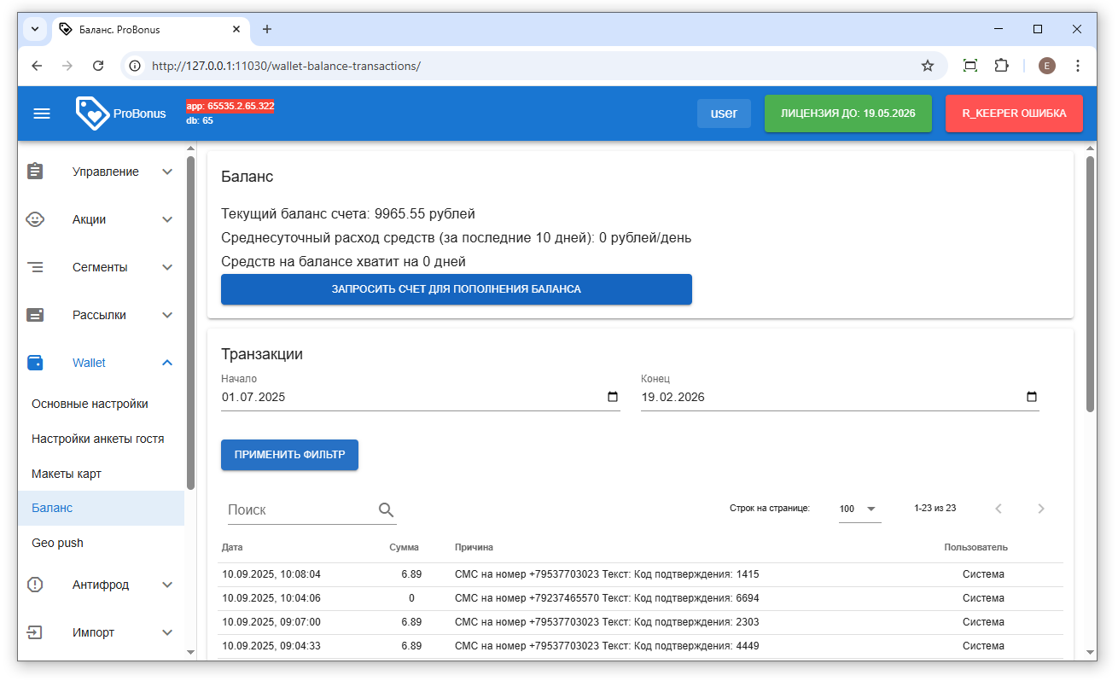The image size is (1118, 681).
Task: Open rows per page dropdown
Action: 859,509
